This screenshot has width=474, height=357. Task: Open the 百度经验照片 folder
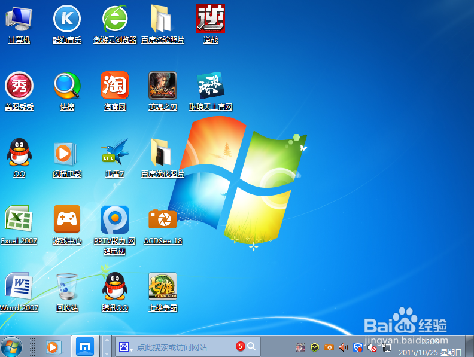[163, 19]
